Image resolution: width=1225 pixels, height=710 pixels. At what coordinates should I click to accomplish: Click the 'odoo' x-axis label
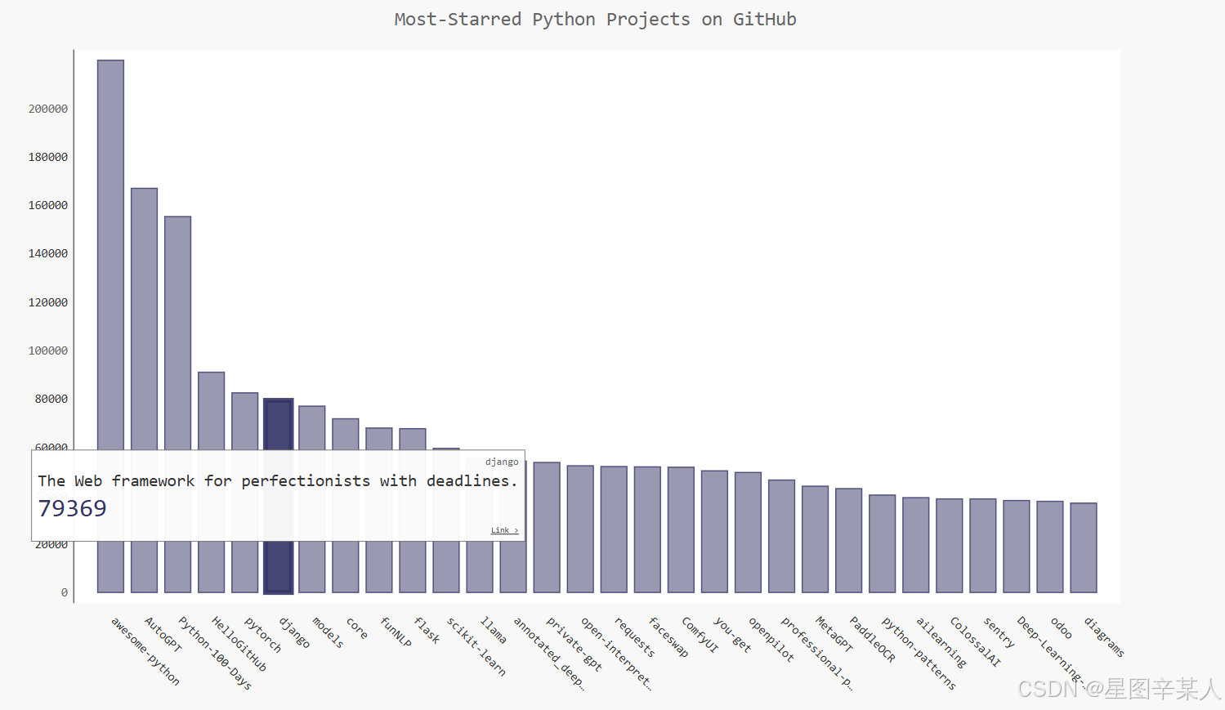coord(1061,627)
